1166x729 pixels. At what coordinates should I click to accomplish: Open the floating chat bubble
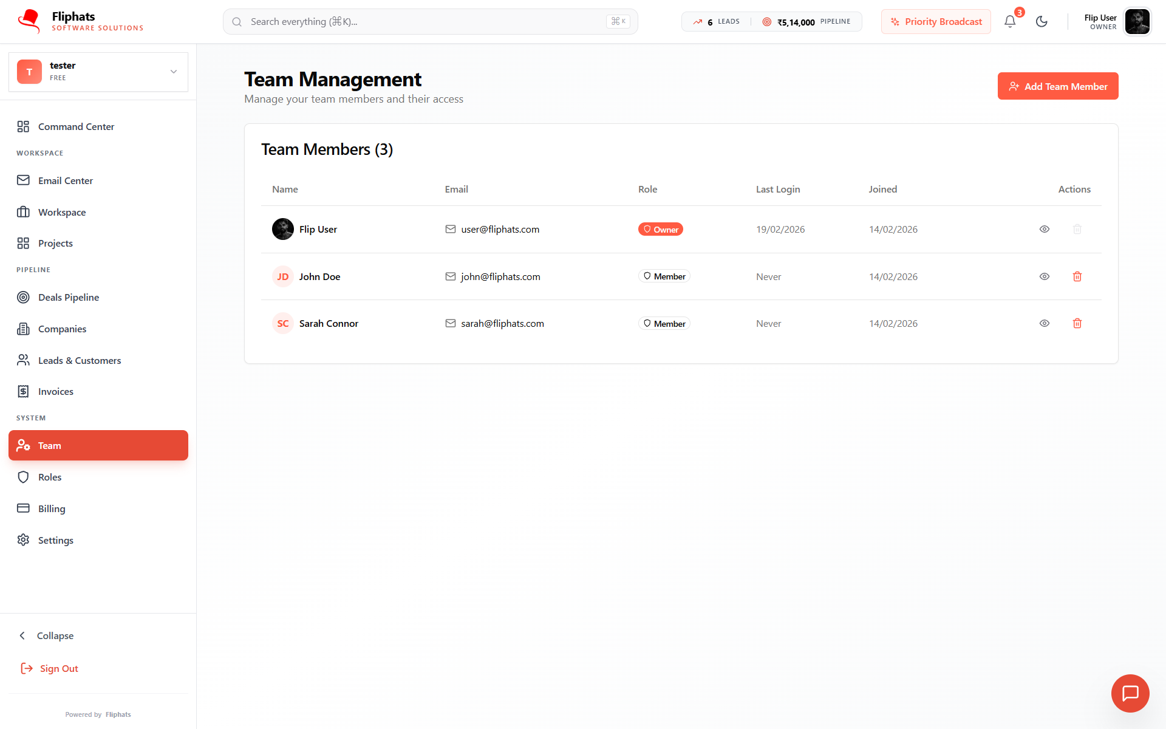tap(1130, 693)
